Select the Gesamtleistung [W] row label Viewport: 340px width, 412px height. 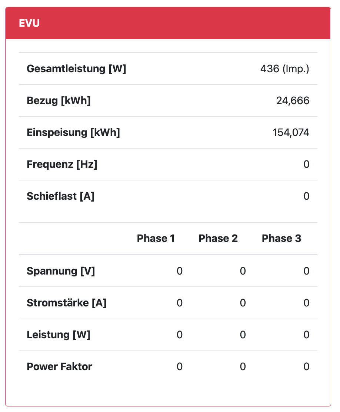[x=76, y=69]
